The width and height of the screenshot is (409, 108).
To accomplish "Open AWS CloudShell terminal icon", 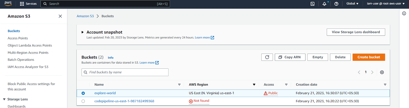I will point(312,4).
